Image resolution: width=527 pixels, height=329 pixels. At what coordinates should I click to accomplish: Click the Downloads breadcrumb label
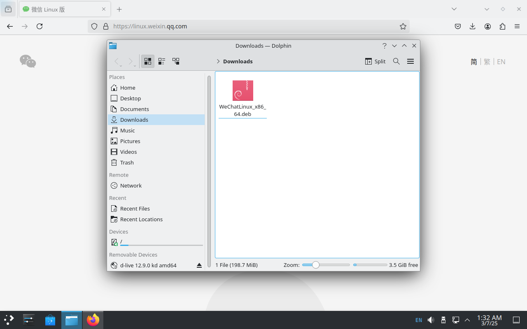tap(238, 61)
